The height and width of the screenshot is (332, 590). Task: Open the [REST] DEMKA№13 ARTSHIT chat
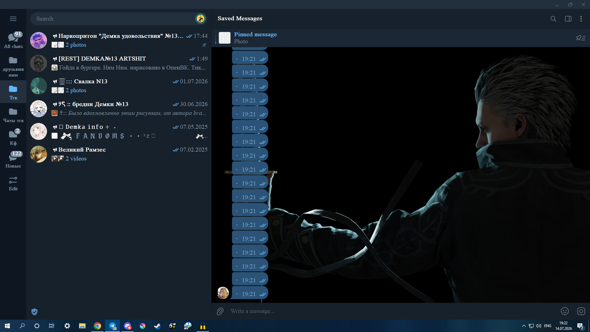point(119,63)
